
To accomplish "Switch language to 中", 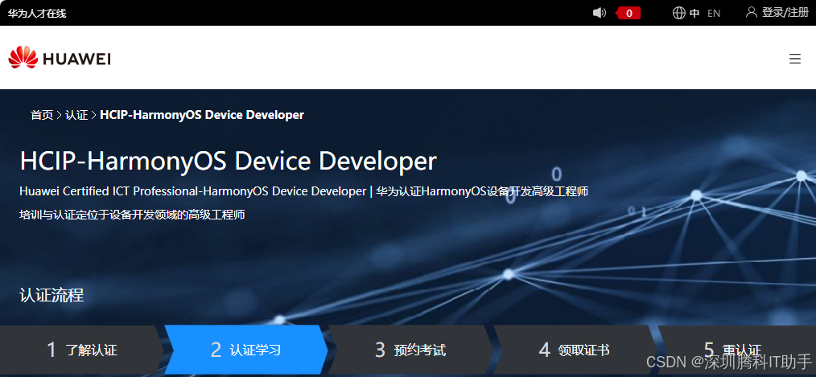I will pyautogui.click(x=694, y=14).
